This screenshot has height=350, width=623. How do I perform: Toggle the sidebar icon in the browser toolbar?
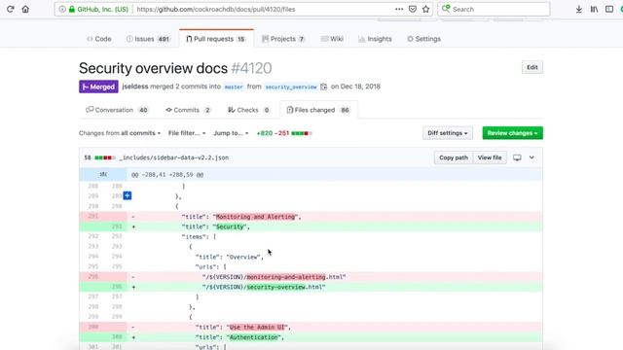[609, 9]
